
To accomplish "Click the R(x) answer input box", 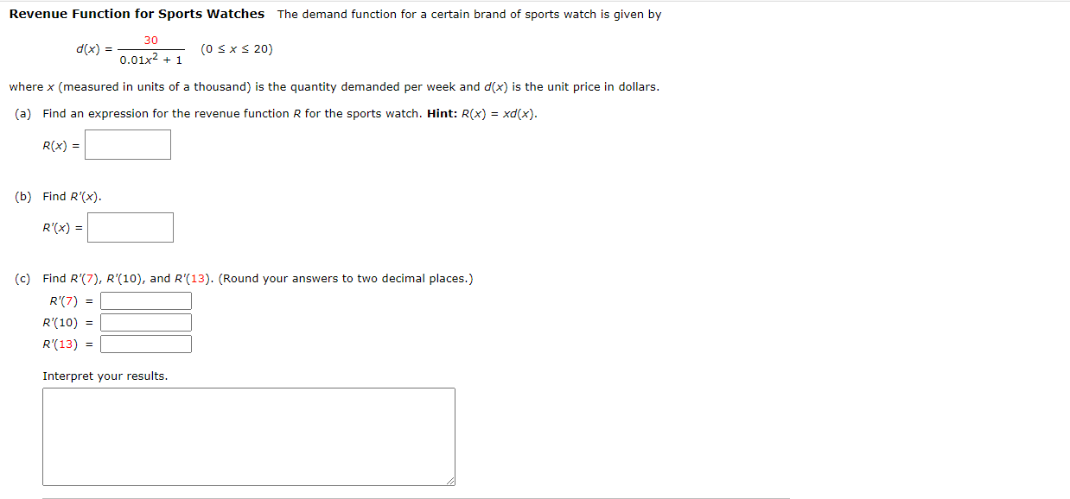I will click(127, 144).
